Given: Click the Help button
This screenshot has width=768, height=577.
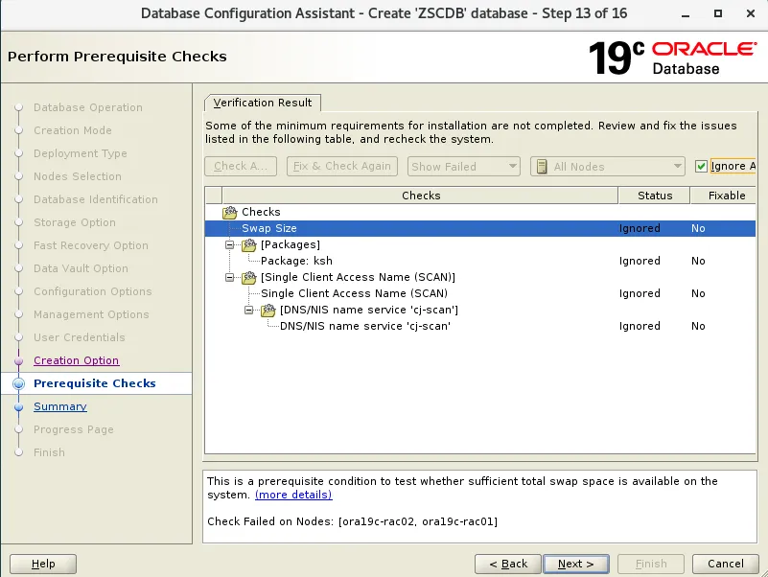Looking at the screenshot, I should (43, 564).
